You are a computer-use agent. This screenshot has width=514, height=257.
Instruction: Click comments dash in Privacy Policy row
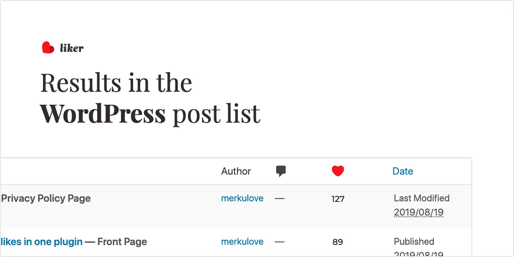[x=280, y=199]
